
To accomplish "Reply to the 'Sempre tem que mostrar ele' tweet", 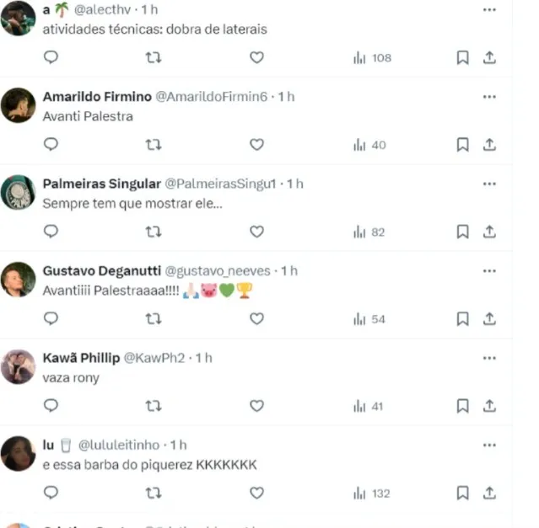I will [x=51, y=232].
